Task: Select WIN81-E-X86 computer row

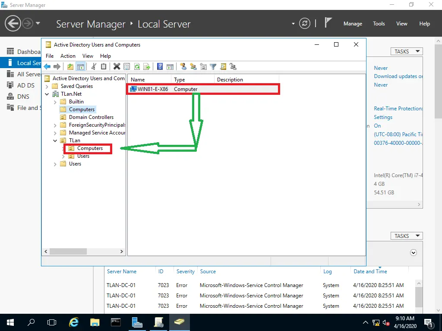Action: click(203, 89)
